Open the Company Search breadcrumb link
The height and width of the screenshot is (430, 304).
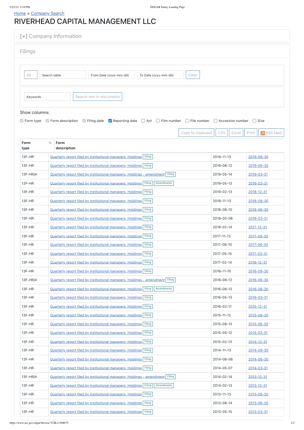click(47, 13)
